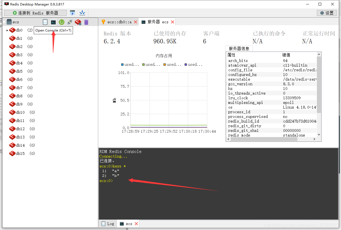Screen dimensions: 341x230
Task: Click the 服务器信息 tab
Action: click(x=239, y=49)
